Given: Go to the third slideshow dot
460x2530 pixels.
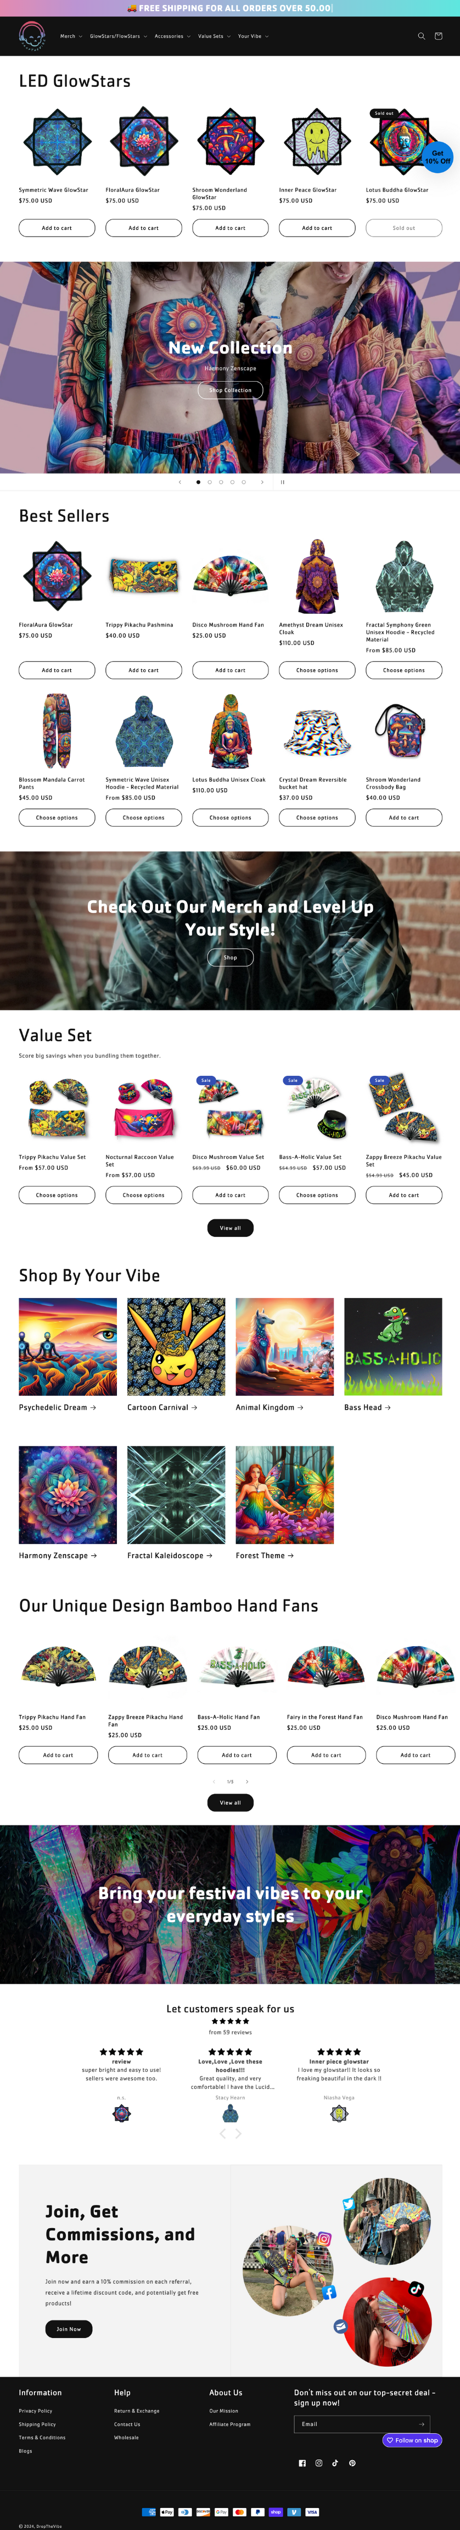Looking at the screenshot, I should pyautogui.click(x=221, y=482).
